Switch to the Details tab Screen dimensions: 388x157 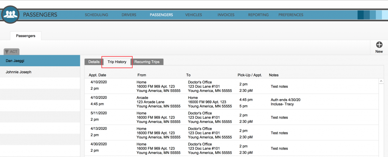point(94,62)
